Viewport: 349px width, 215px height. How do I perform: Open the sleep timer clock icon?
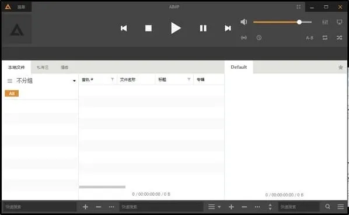(x=259, y=38)
